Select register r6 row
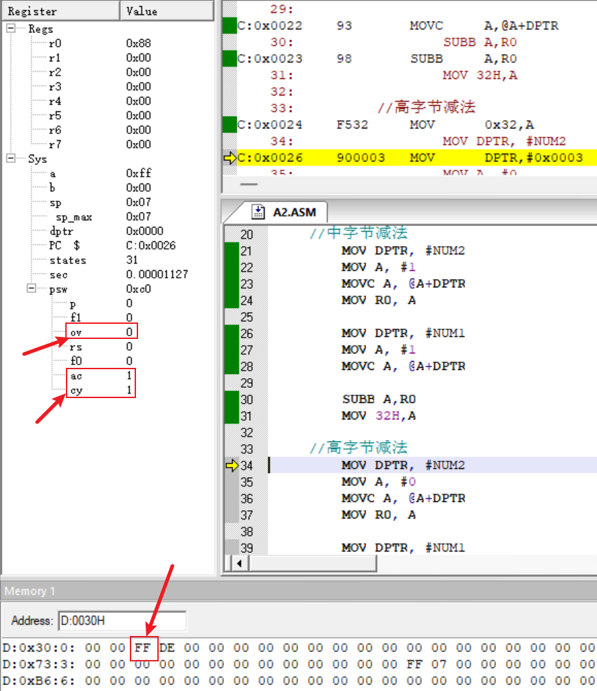The image size is (597, 691). click(x=100, y=130)
